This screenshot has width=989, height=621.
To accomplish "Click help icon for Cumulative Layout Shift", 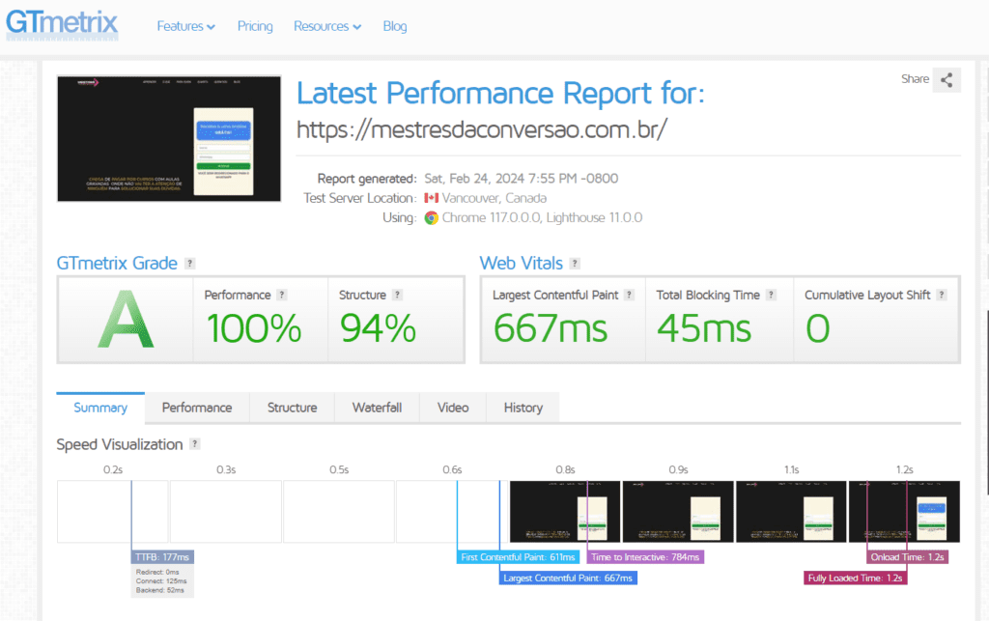I will coord(941,296).
